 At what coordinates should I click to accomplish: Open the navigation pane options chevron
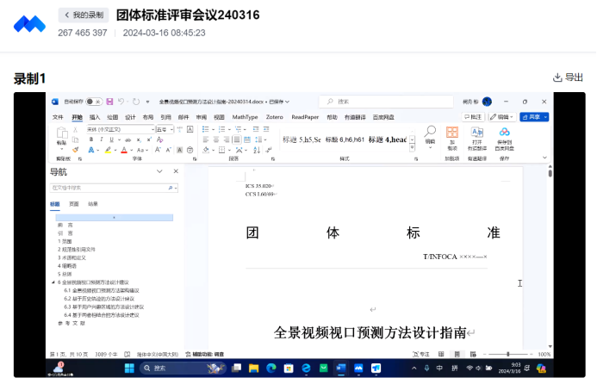(161, 172)
